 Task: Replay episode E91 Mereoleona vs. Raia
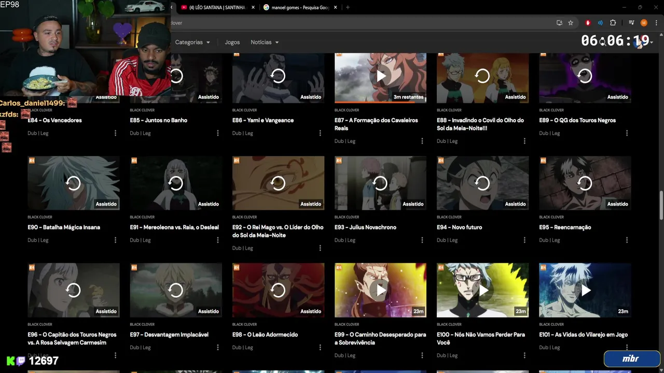click(x=176, y=183)
